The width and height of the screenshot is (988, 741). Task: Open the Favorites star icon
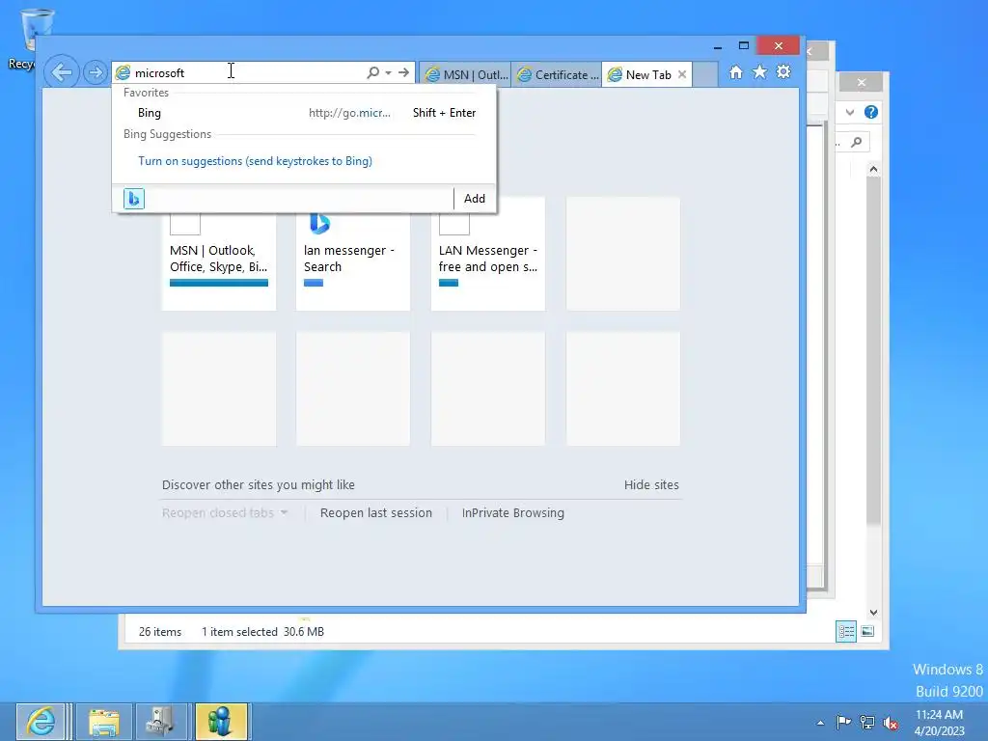tap(760, 72)
